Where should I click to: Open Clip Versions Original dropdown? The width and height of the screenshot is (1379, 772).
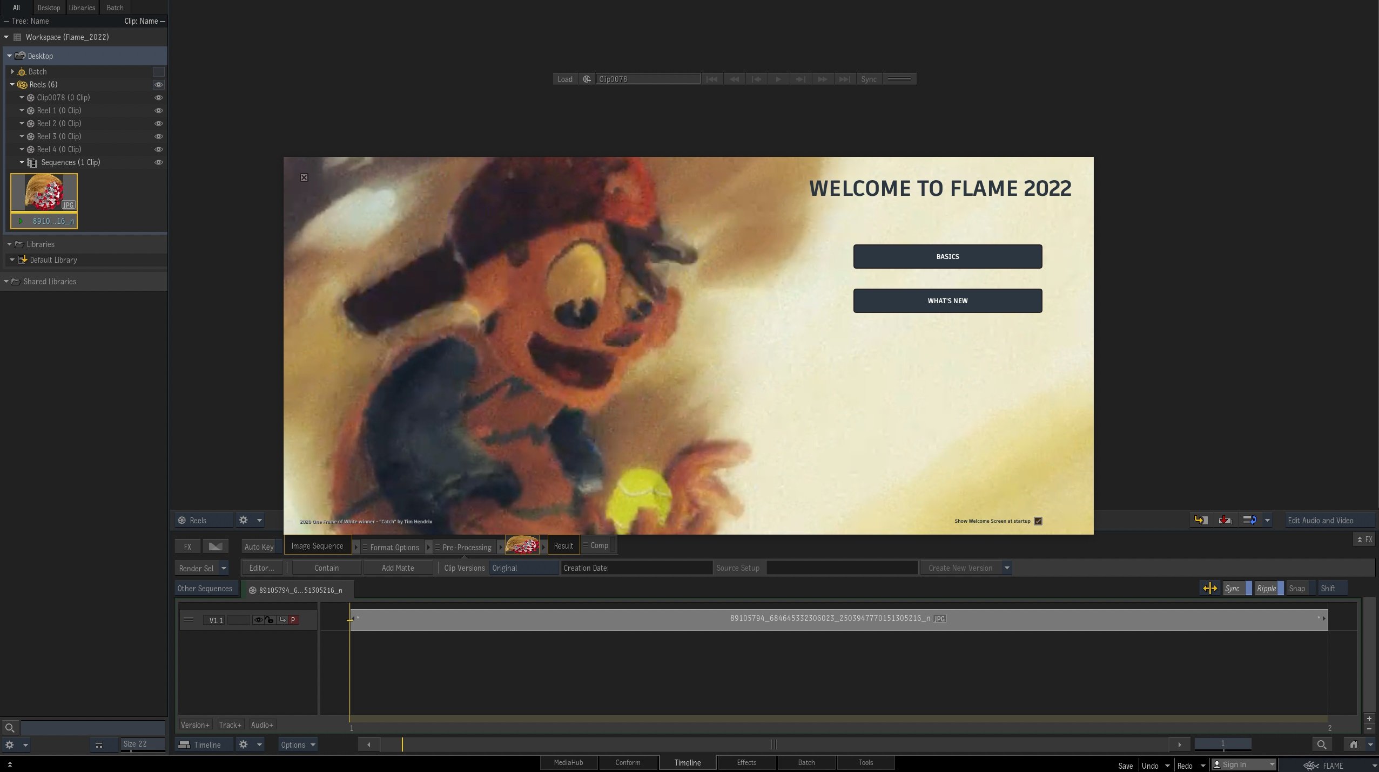(523, 568)
